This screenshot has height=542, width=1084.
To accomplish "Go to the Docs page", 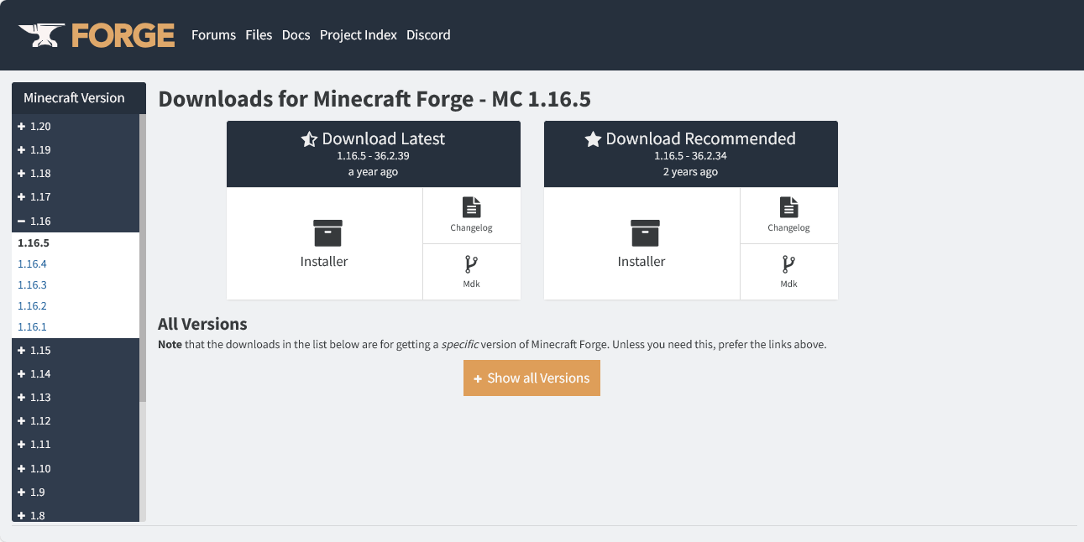I will [x=296, y=35].
